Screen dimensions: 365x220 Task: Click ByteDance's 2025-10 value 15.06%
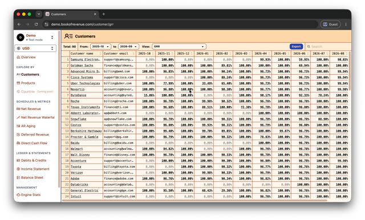(149, 95)
